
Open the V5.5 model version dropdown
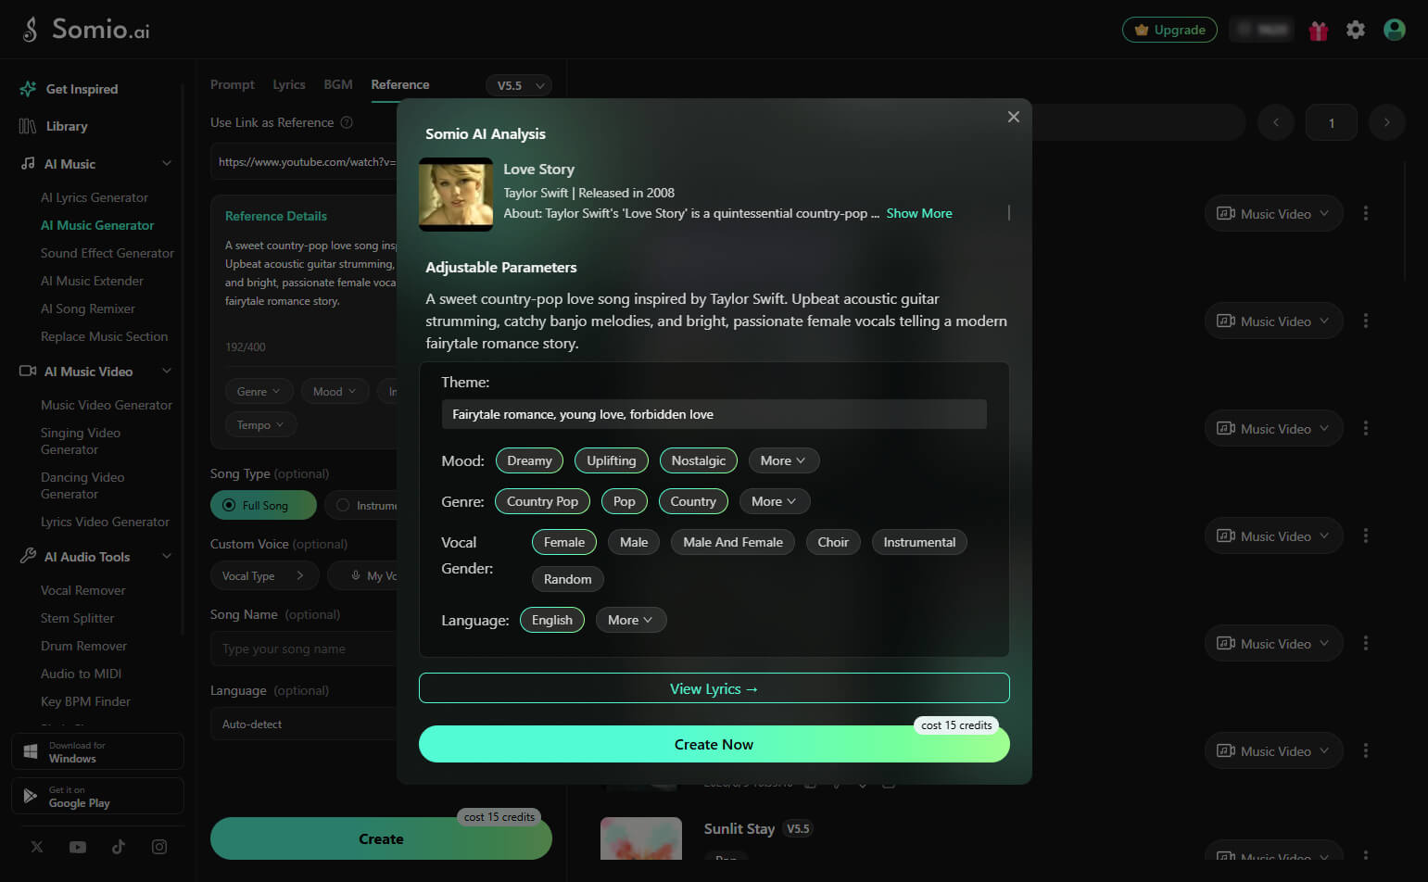[x=519, y=85]
